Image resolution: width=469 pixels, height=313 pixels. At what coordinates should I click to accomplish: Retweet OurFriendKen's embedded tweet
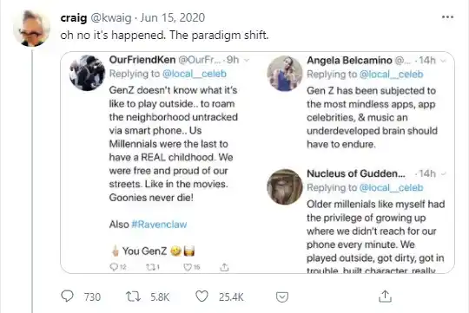tap(150, 267)
